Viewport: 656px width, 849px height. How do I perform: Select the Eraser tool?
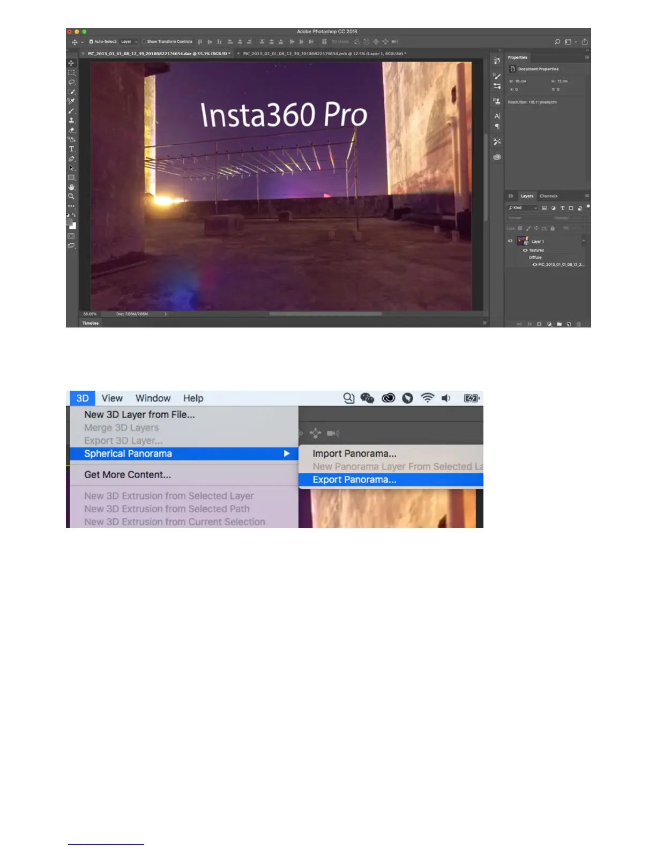click(x=71, y=130)
